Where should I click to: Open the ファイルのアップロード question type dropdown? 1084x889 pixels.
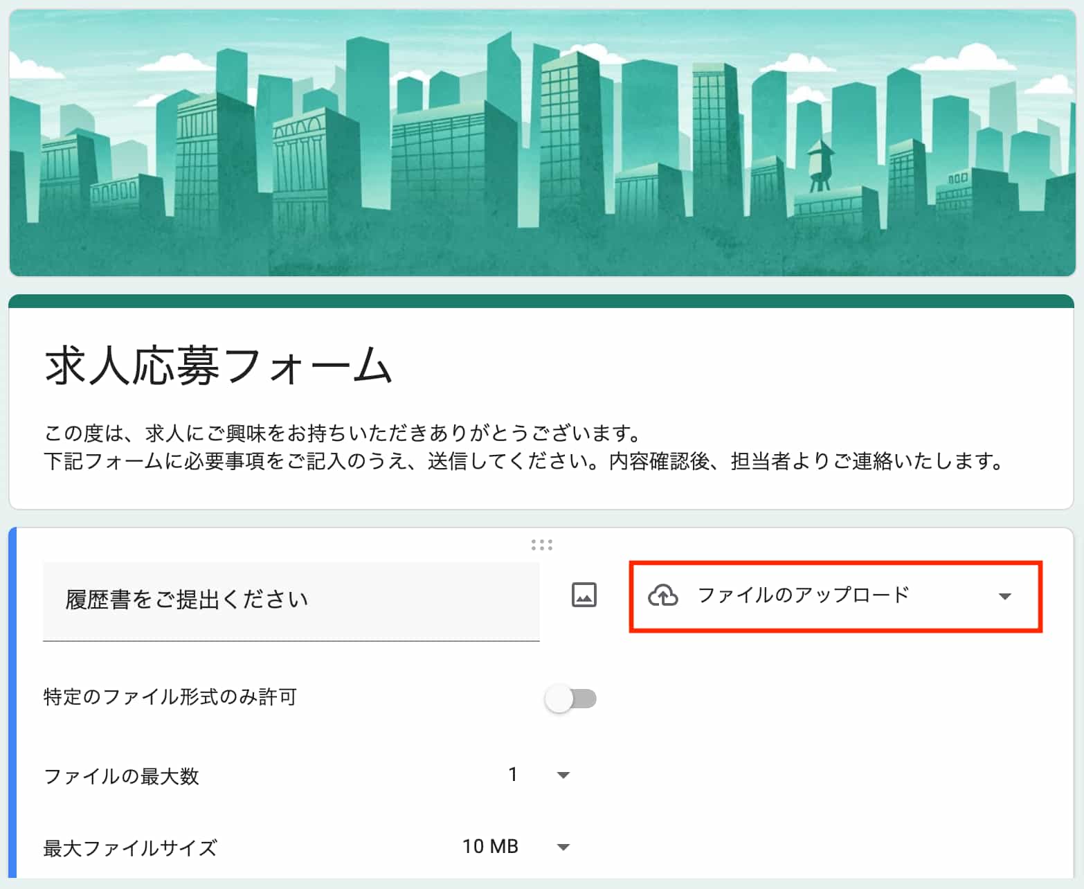click(835, 596)
